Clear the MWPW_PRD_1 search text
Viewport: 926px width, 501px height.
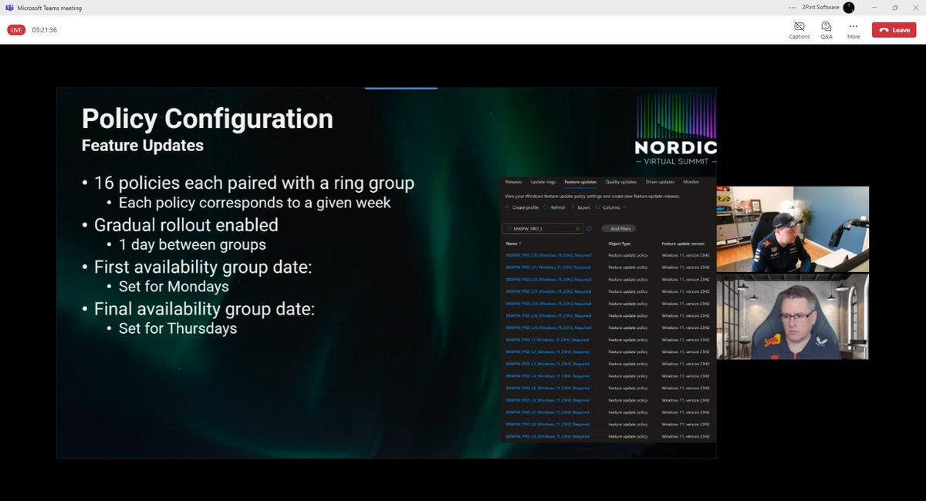(x=577, y=228)
